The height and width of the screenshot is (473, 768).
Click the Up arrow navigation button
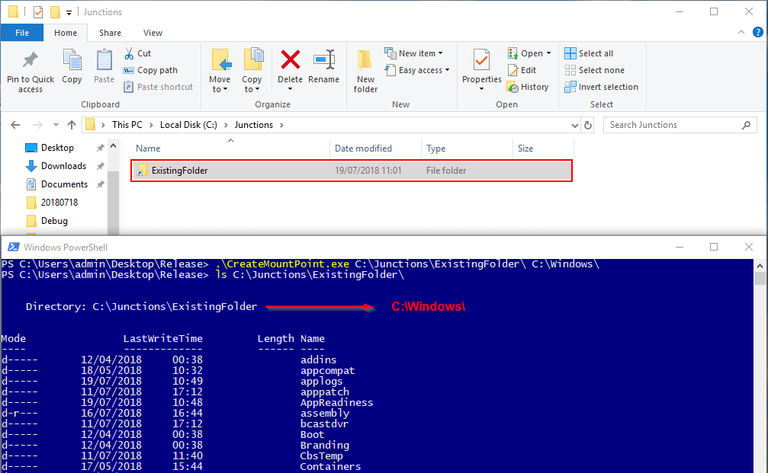tap(72, 125)
